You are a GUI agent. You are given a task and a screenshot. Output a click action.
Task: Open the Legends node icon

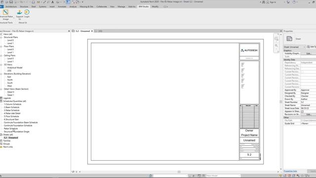click(1, 98)
